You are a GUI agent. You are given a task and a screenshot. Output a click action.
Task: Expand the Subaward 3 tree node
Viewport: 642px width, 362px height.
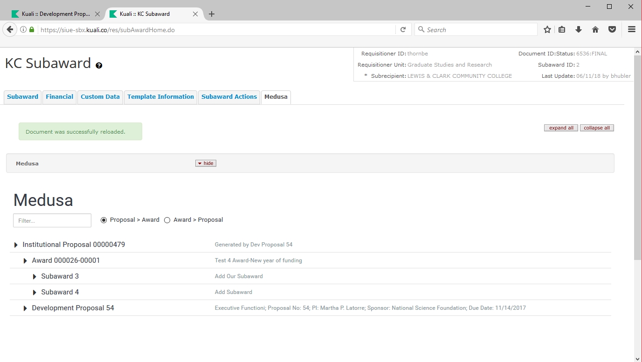point(35,277)
